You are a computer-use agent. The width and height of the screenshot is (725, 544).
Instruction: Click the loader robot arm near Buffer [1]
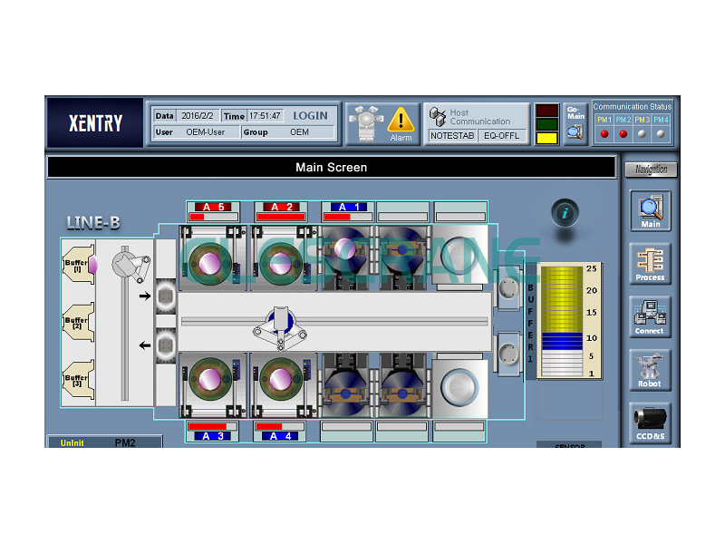131,265
